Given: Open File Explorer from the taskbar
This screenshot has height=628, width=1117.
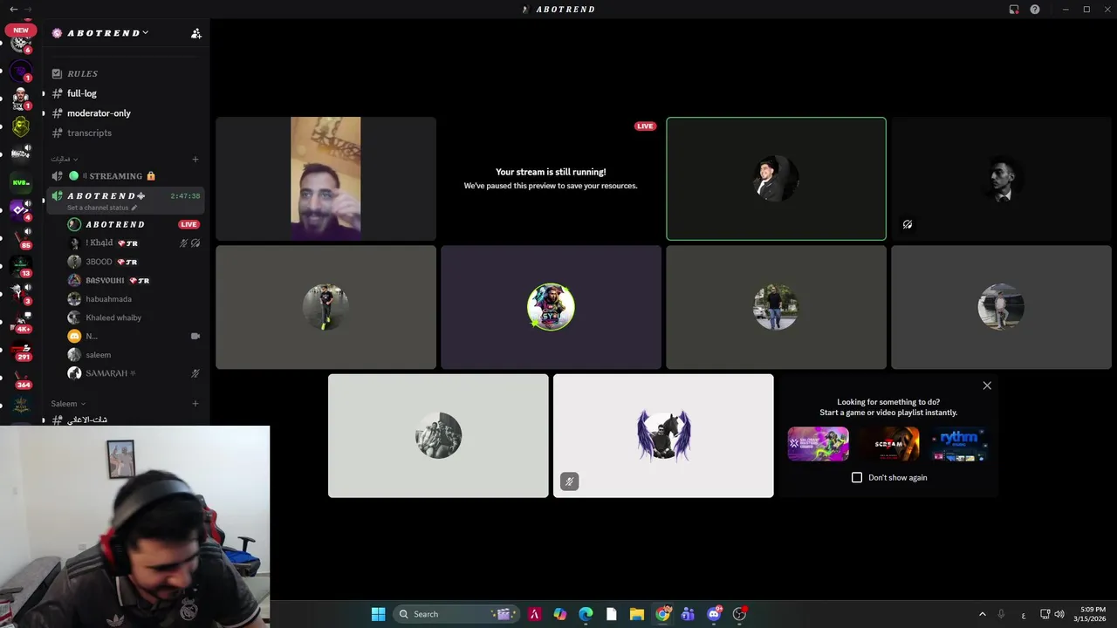Looking at the screenshot, I should click(637, 614).
